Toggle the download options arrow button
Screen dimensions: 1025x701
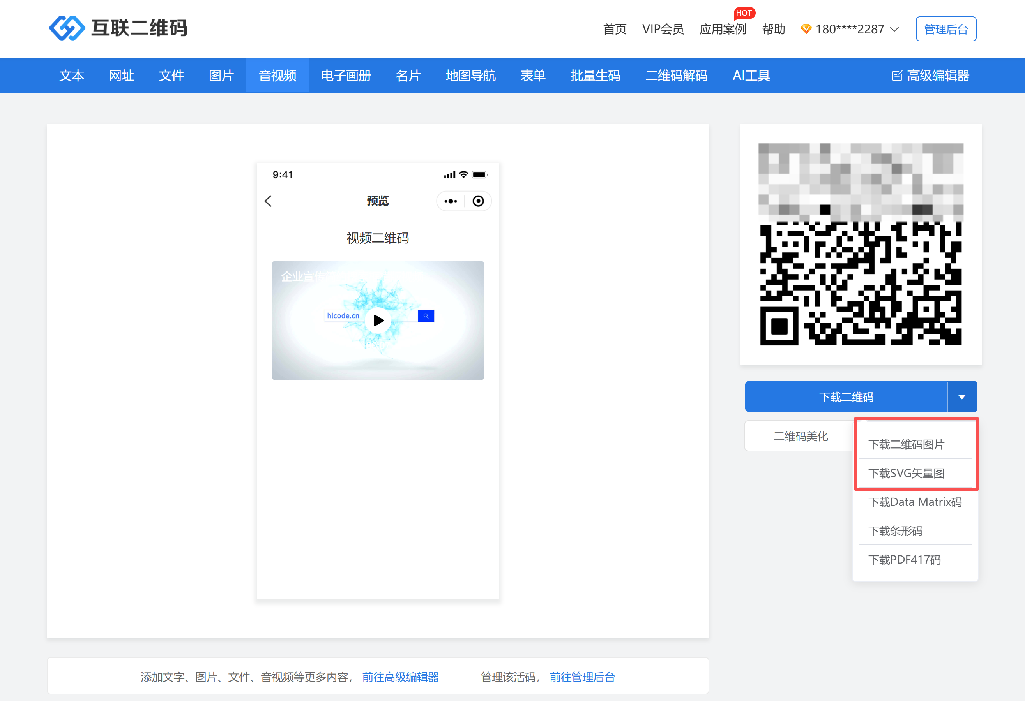pyautogui.click(x=961, y=397)
